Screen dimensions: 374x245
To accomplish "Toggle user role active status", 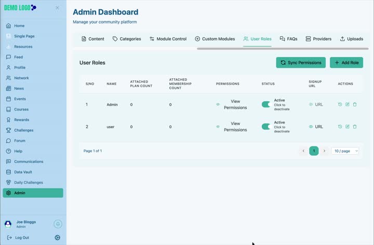I will click(266, 127).
